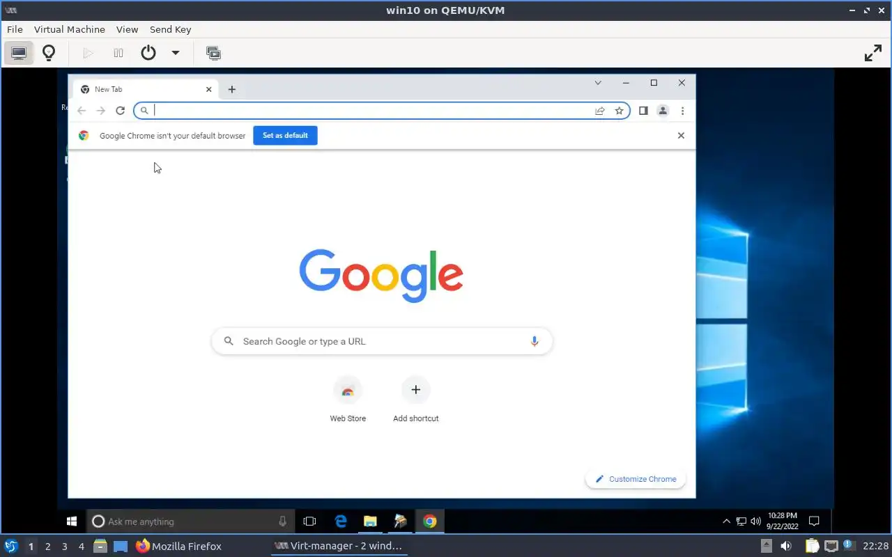Open a new tab with plus button

pos(232,89)
